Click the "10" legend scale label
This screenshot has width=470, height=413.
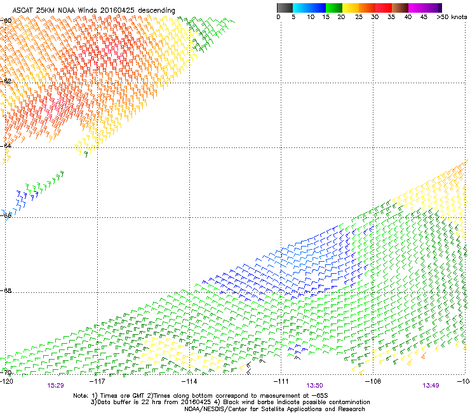(x=311, y=17)
